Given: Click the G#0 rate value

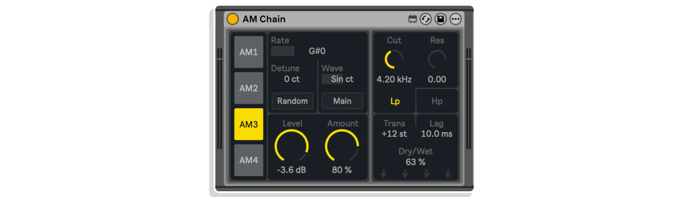Looking at the screenshot, I should click(x=317, y=51).
